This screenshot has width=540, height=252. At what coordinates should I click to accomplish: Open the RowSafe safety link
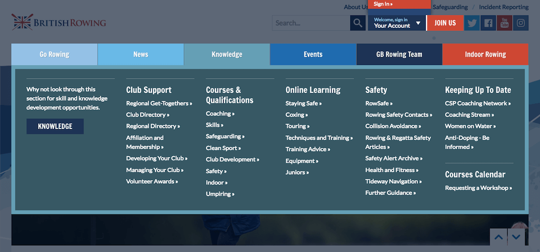click(379, 103)
